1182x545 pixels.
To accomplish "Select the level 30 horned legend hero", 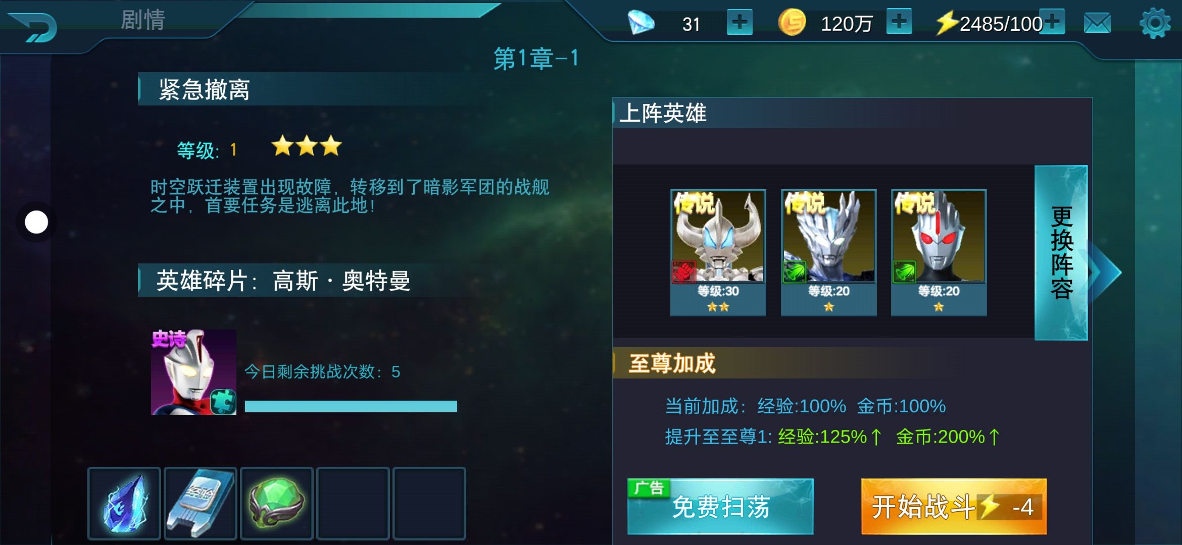I will click(x=718, y=252).
